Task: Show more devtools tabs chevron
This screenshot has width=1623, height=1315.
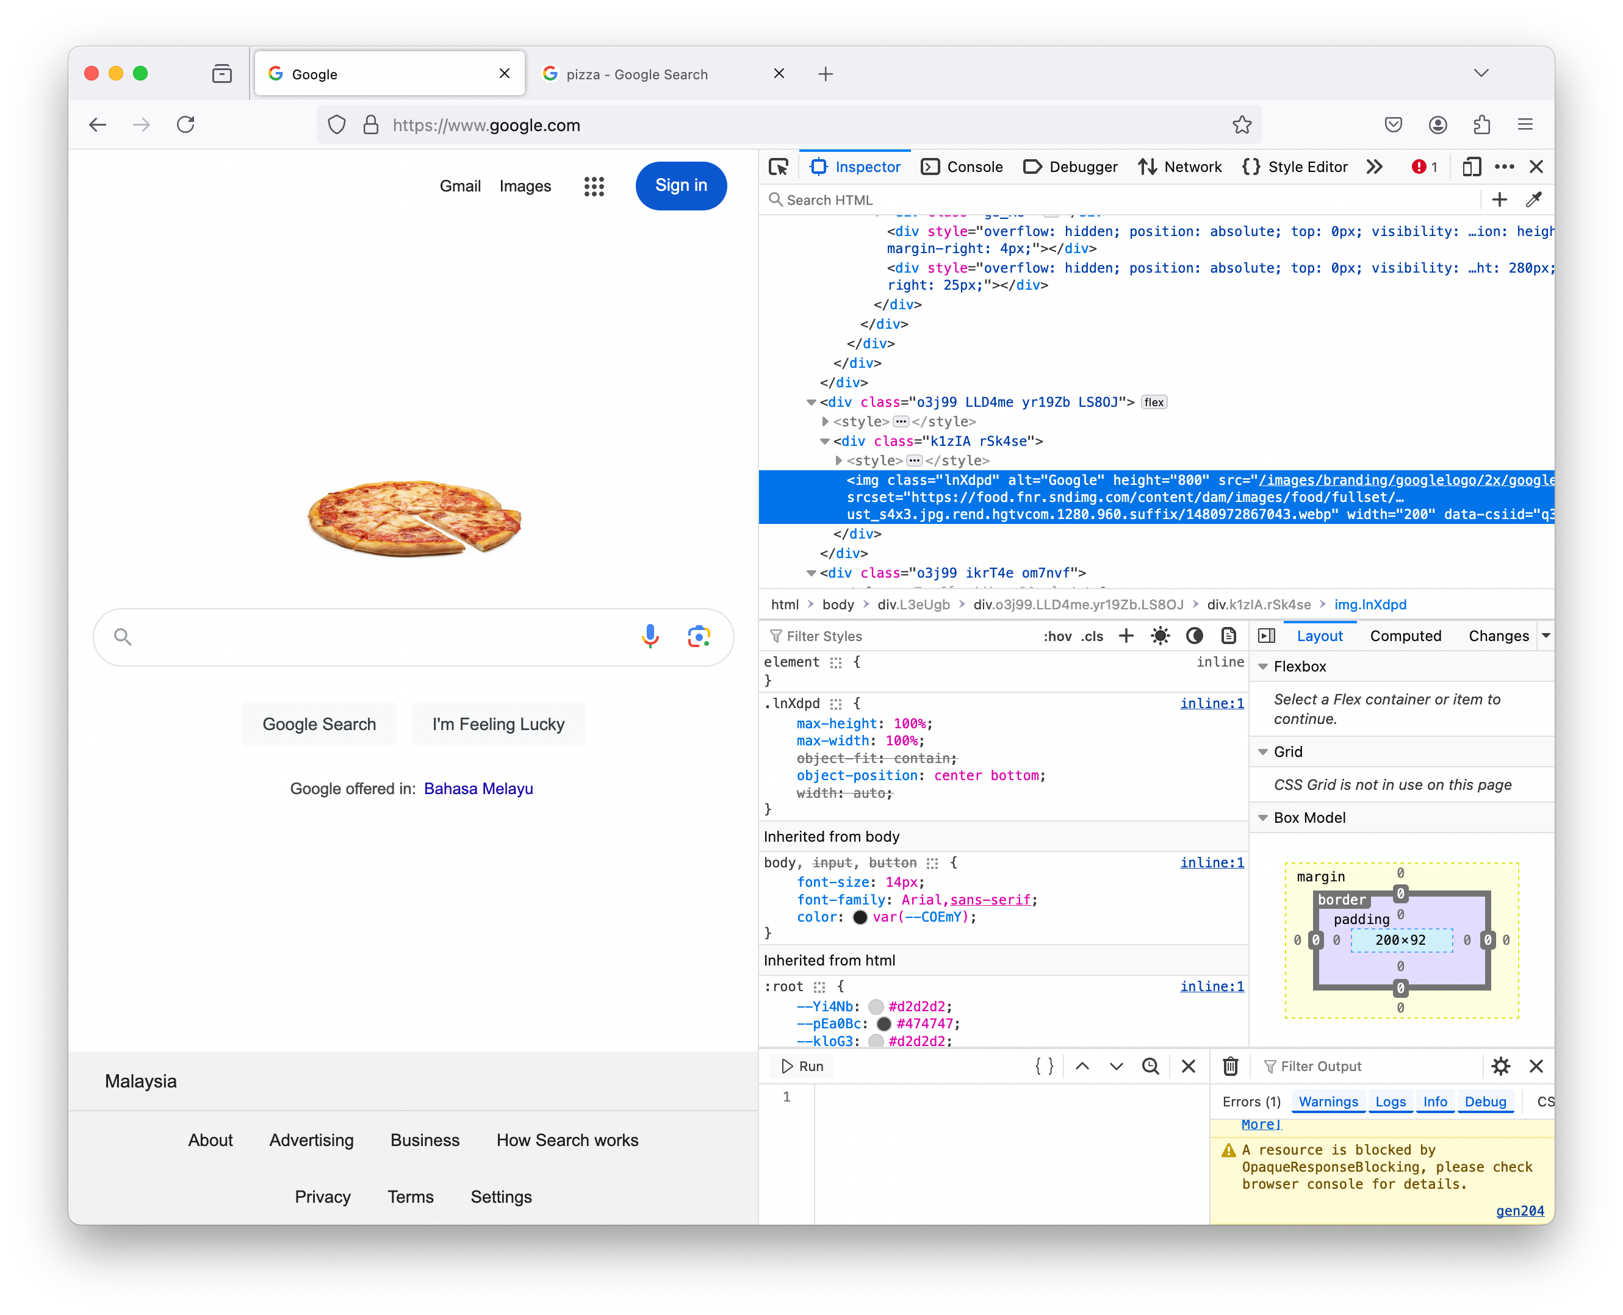Action: [x=1375, y=167]
